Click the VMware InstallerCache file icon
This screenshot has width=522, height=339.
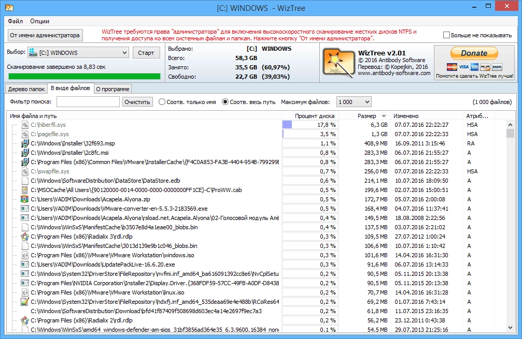click(25, 162)
